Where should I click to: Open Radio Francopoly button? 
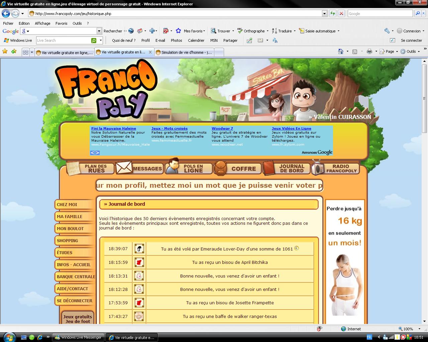335,168
